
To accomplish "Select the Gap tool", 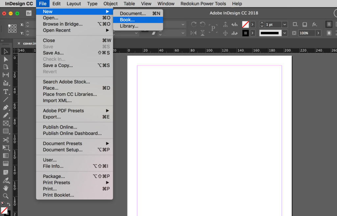I will [x=6, y=75].
